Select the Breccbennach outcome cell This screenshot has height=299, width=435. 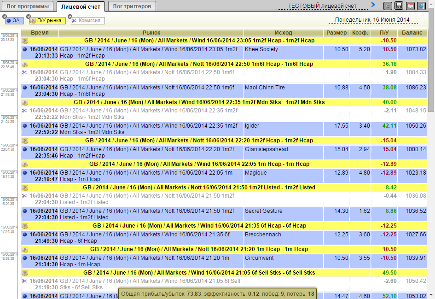(x=283, y=238)
